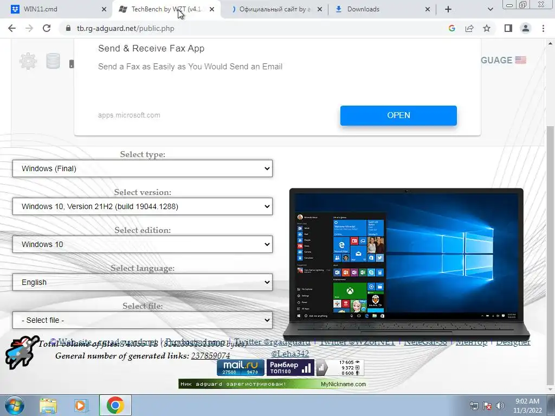Click Designer footer link
The width and height of the screenshot is (555, 416).
513,342
